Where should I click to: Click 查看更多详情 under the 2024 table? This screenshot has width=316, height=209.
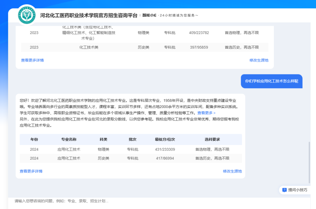pos(31,171)
